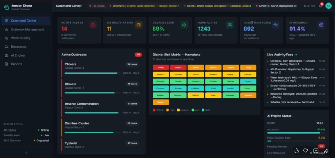Select the orange Koppal district tile
Image resolution: width=335 pixels, height=158 pixels.
pyautogui.click(x=231, y=67)
